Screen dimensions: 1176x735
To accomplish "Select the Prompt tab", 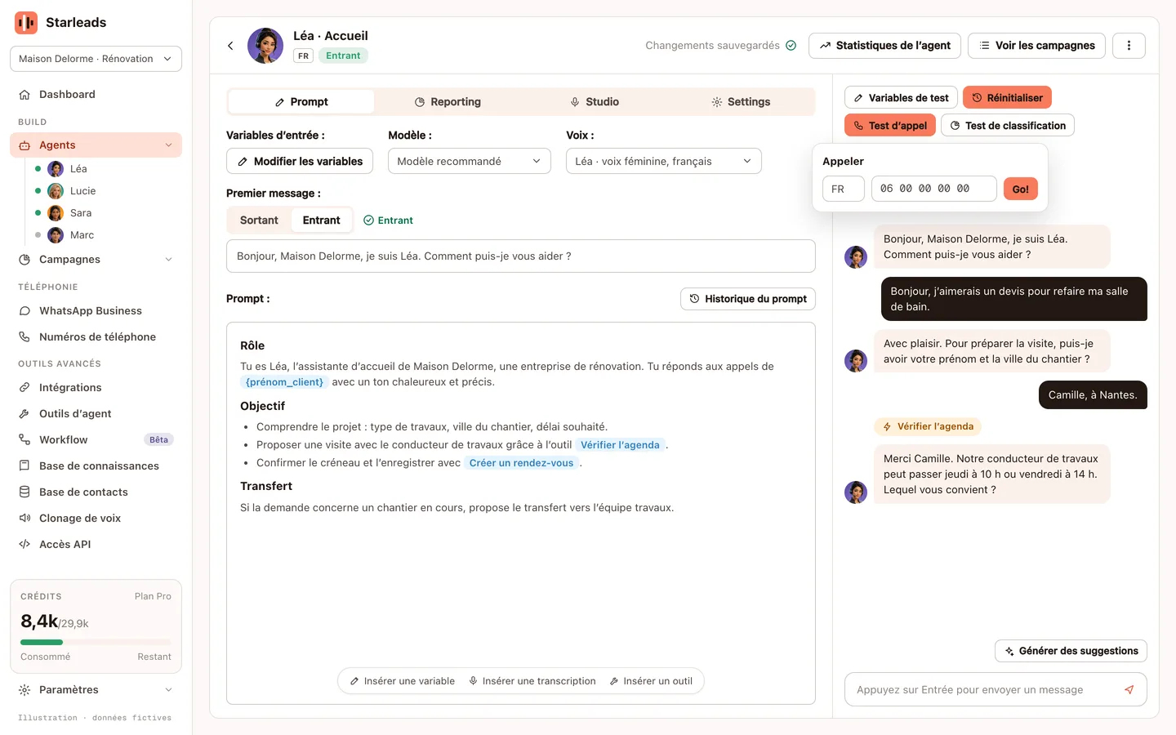I will [301, 102].
